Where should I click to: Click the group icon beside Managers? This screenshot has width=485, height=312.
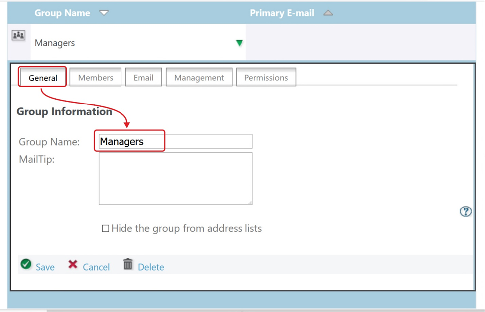(x=18, y=36)
